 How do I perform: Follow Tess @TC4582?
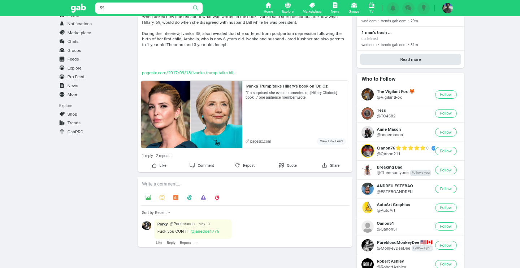446,113
